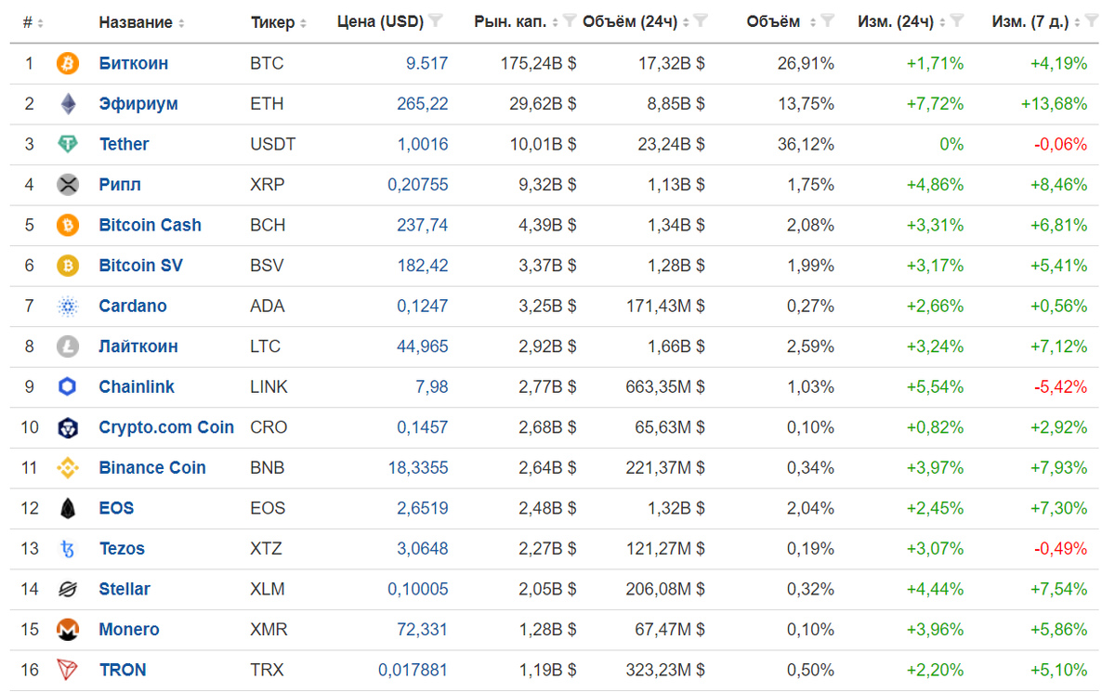The image size is (1115, 692).
Task: Click the Bitcoin logo icon
Action: [x=66, y=63]
